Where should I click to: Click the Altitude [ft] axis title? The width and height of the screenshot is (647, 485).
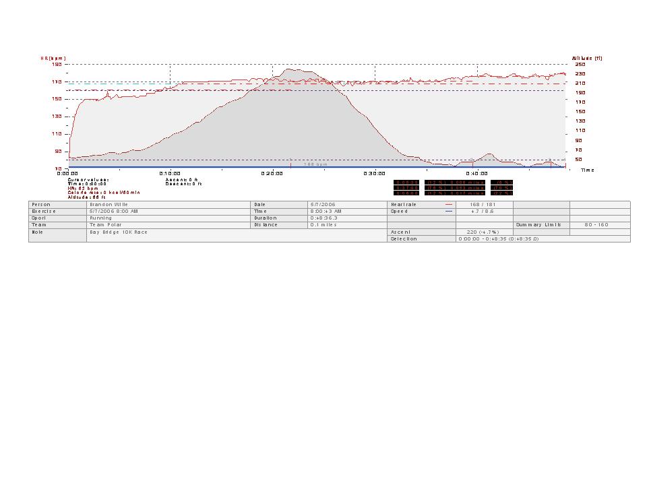[588, 59]
